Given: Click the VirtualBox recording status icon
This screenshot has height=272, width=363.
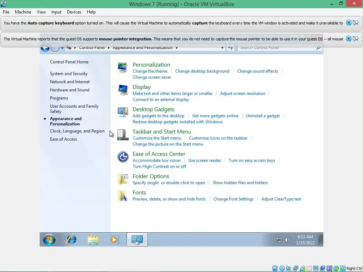Looking at the screenshot, I should pyautogui.click(x=322, y=268).
